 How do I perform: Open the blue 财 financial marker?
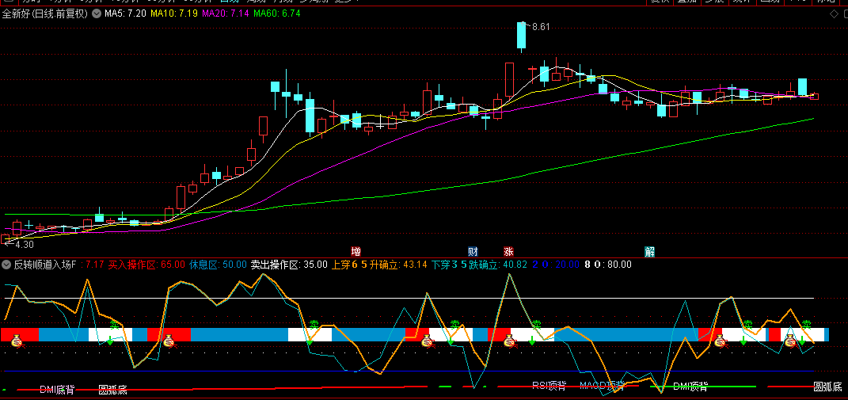(473, 252)
